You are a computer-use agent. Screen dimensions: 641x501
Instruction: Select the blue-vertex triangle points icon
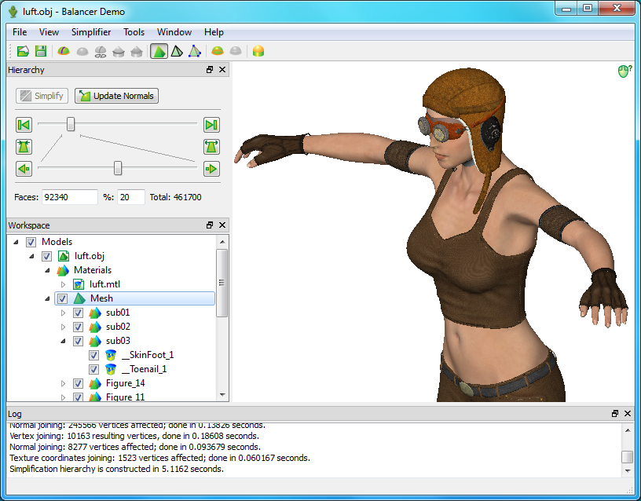pyautogui.click(x=194, y=52)
